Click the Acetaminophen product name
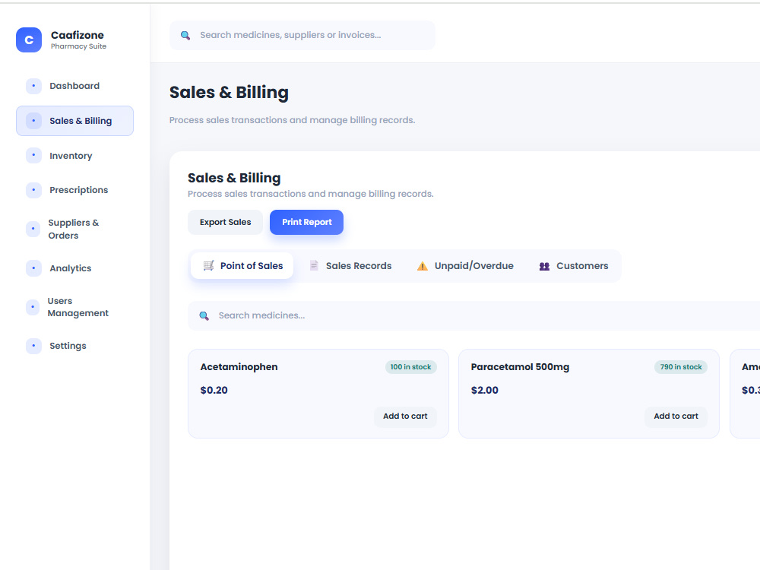 pos(239,367)
